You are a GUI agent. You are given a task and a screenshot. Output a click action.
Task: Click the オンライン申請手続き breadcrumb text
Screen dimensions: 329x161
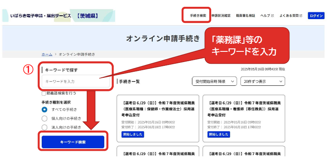77,54
